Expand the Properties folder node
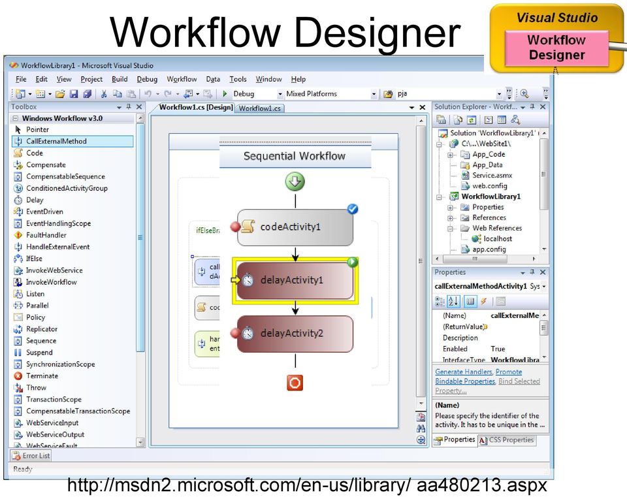Viewport: 627px width, 497px height. point(450,208)
